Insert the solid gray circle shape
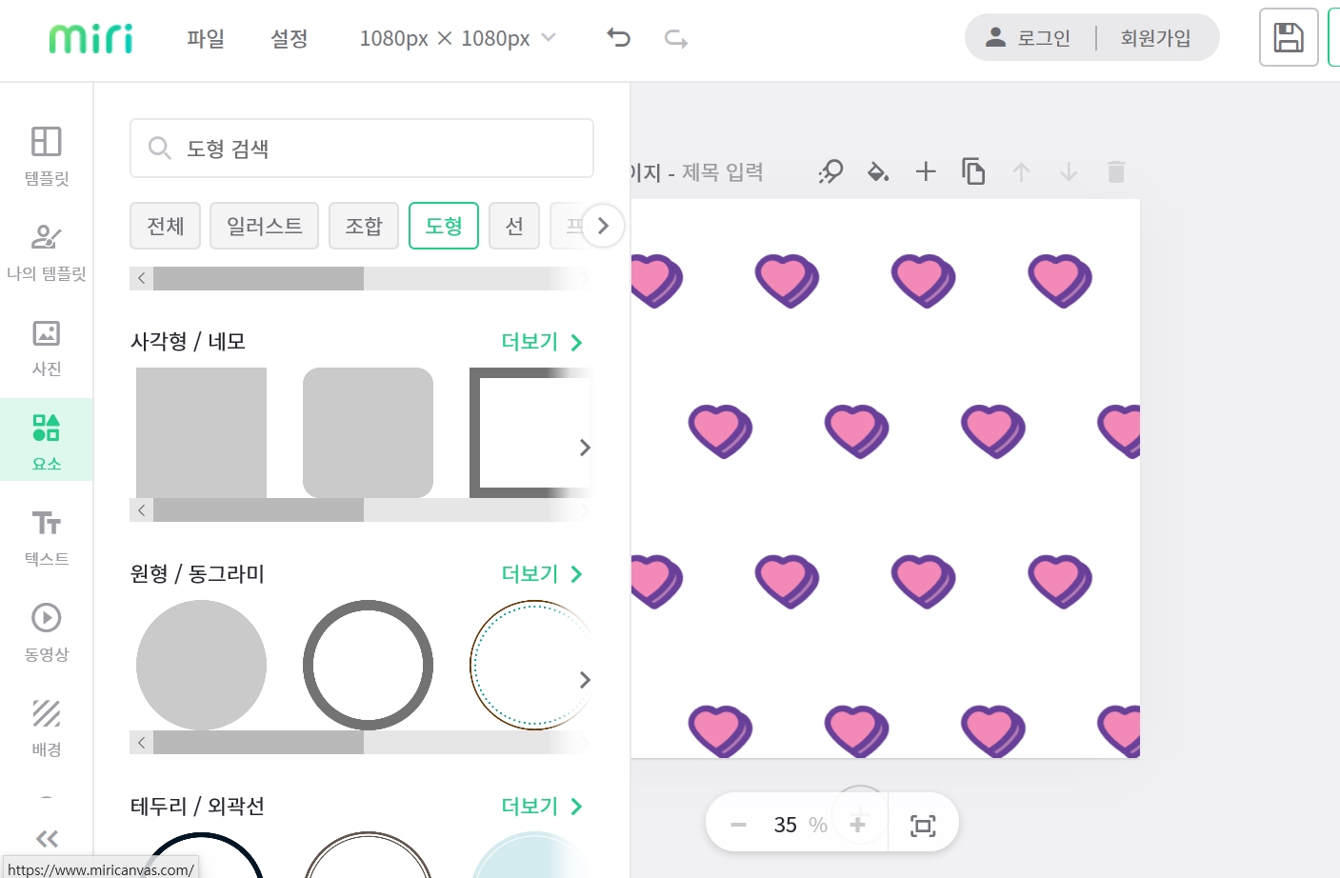This screenshot has width=1340, height=878. pos(201,665)
